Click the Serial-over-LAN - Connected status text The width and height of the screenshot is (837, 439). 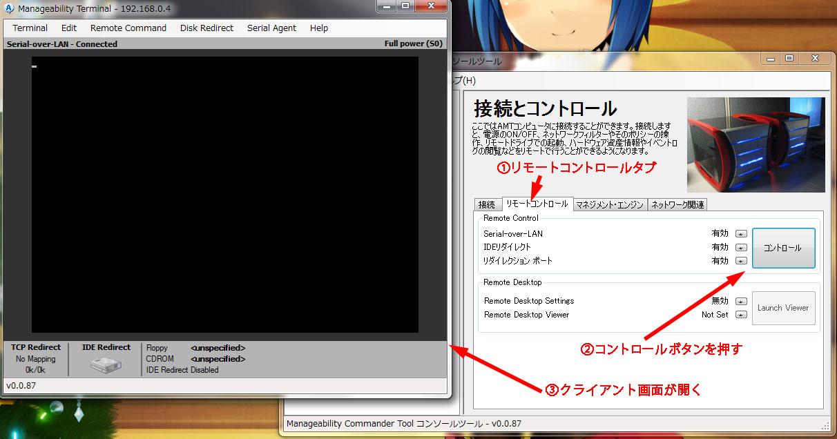point(62,44)
